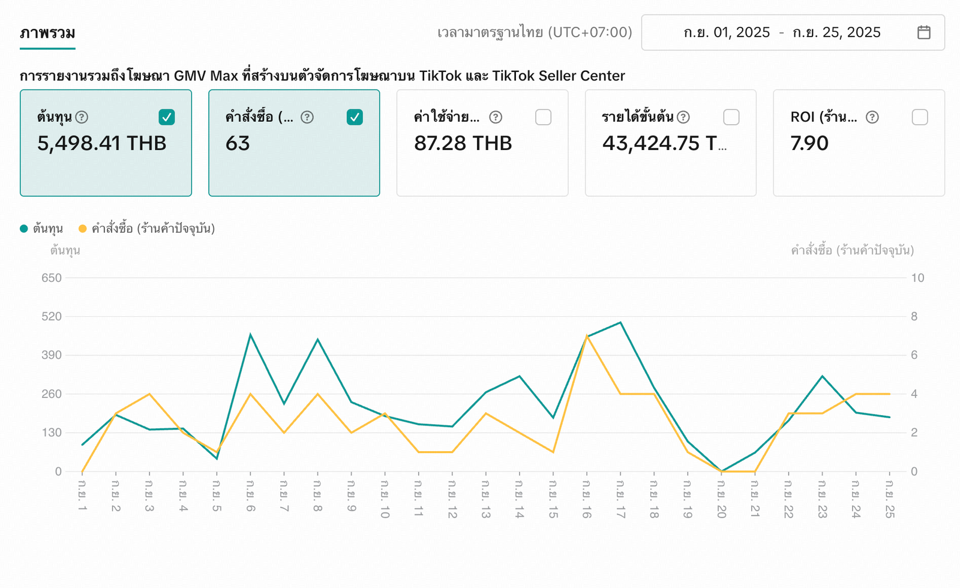The height and width of the screenshot is (588, 960).
Task: Click the ต้นทุน teal legend dot
Action: pyautogui.click(x=24, y=229)
